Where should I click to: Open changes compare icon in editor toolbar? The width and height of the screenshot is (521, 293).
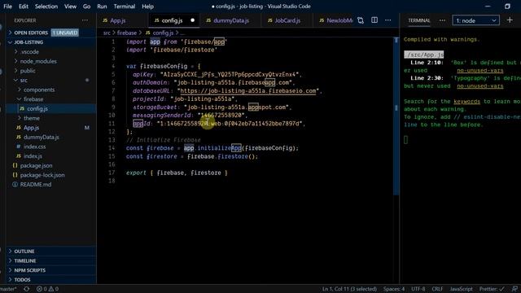coord(361,20)
